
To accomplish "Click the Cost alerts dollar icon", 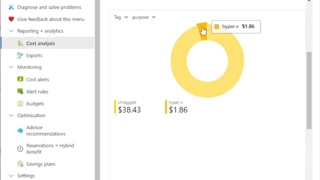I will click(x=20, y=79).
